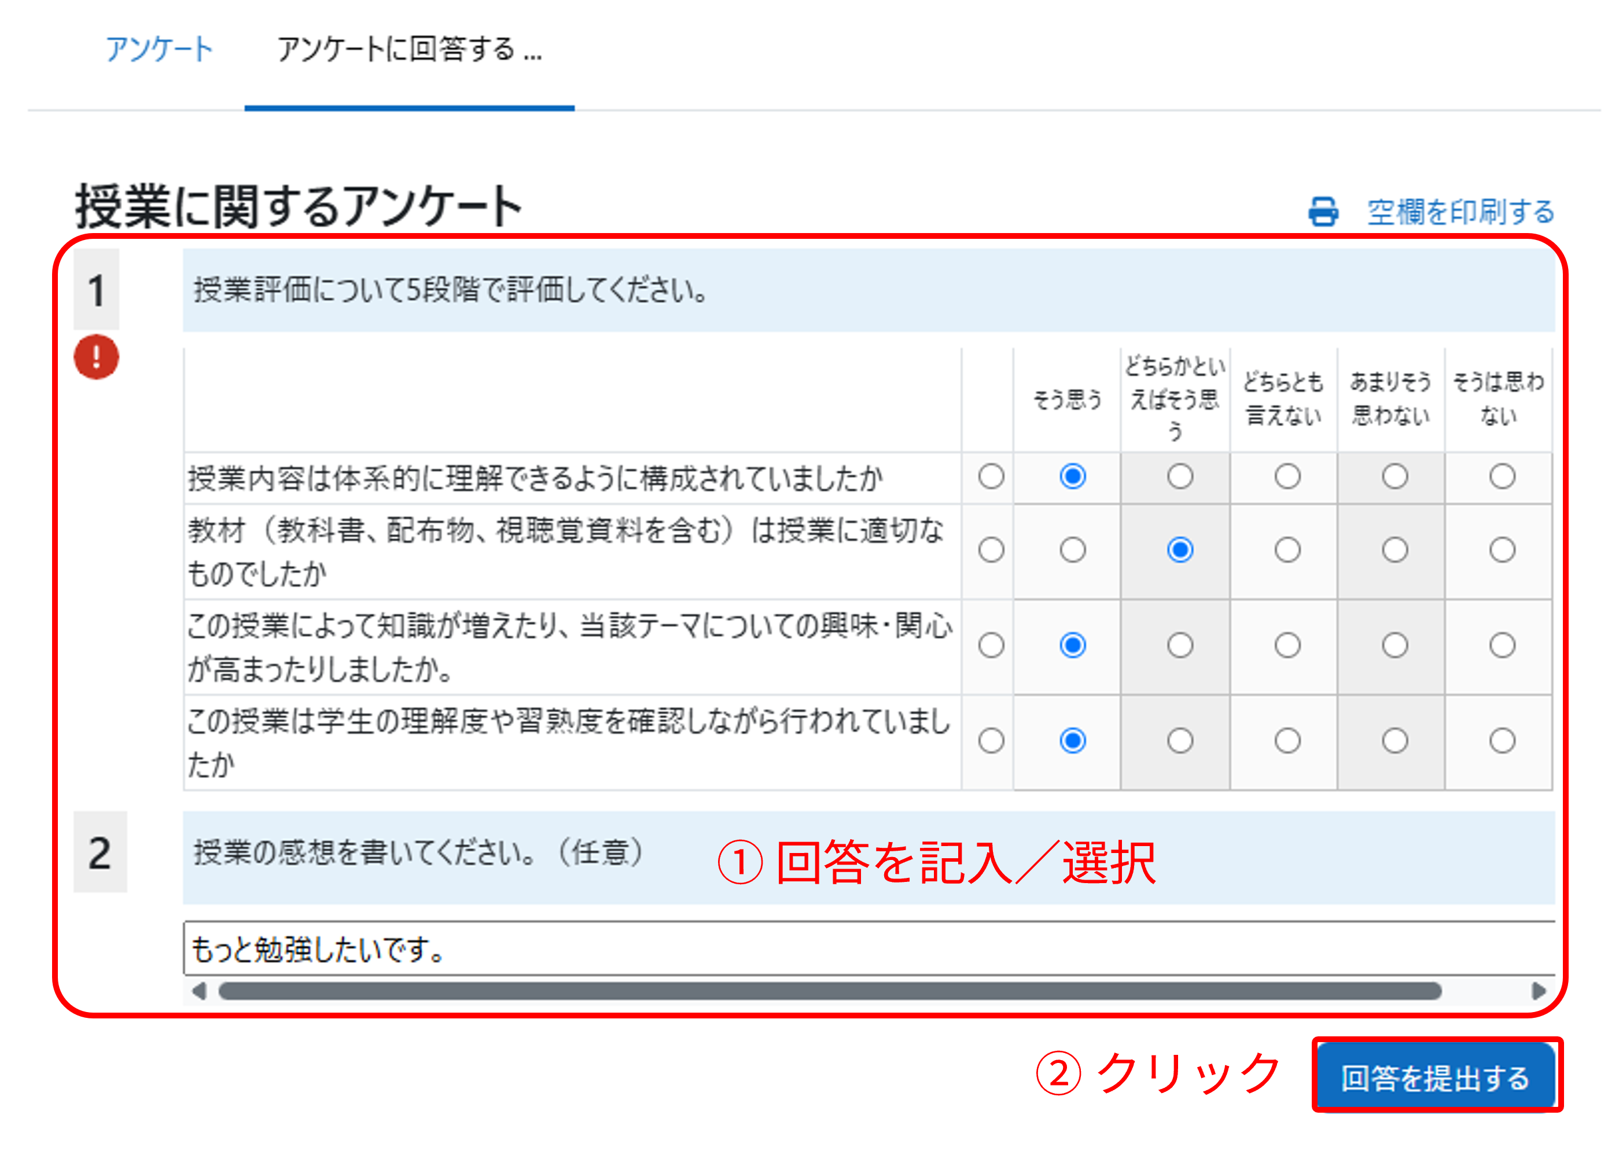Click the red required-question warning icon
Screen dimensions: 1619x1163
97,357
